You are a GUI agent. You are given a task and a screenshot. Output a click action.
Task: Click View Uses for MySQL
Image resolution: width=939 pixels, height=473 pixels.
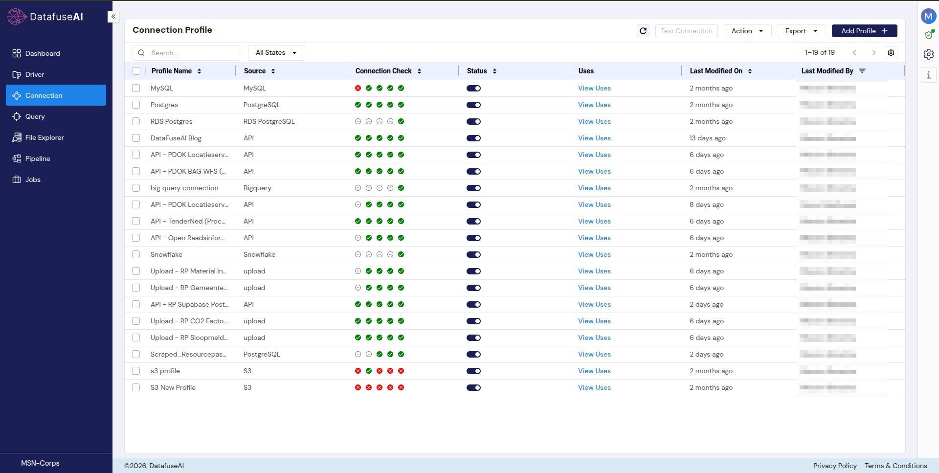[594, 88]
